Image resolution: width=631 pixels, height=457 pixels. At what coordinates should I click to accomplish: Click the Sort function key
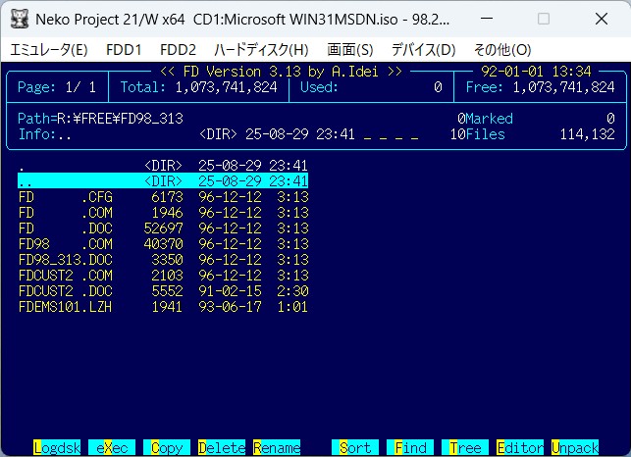tap(355, 447)
